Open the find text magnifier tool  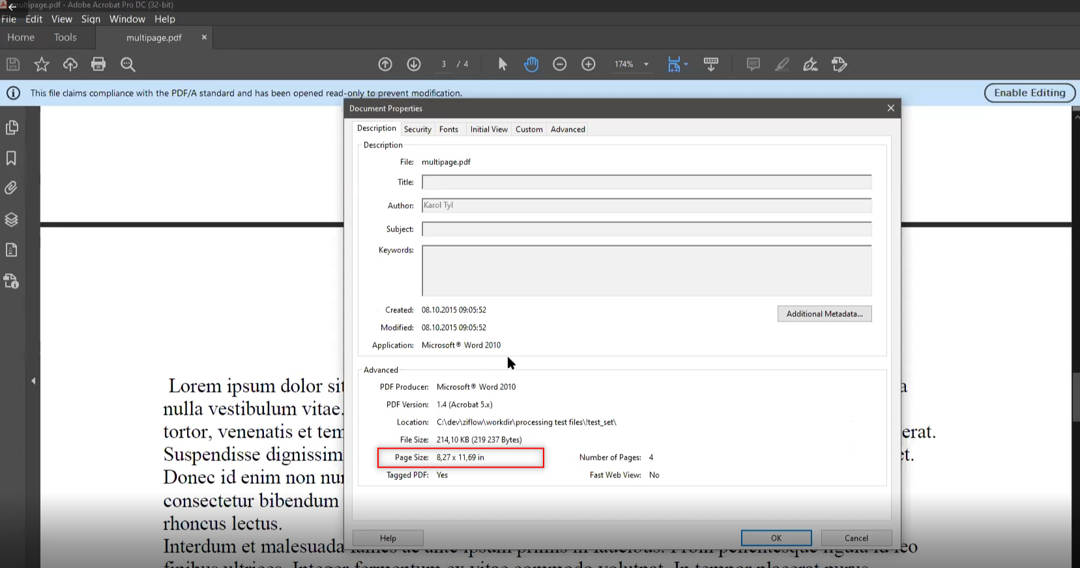pos(128,64)
